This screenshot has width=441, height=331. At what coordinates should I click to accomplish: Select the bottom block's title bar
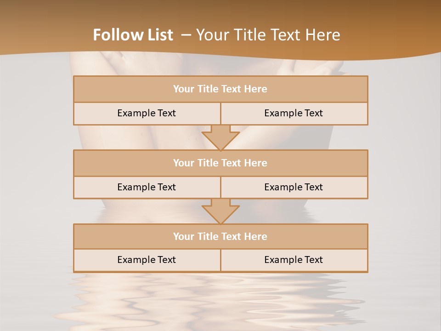(x=220, y=236)
